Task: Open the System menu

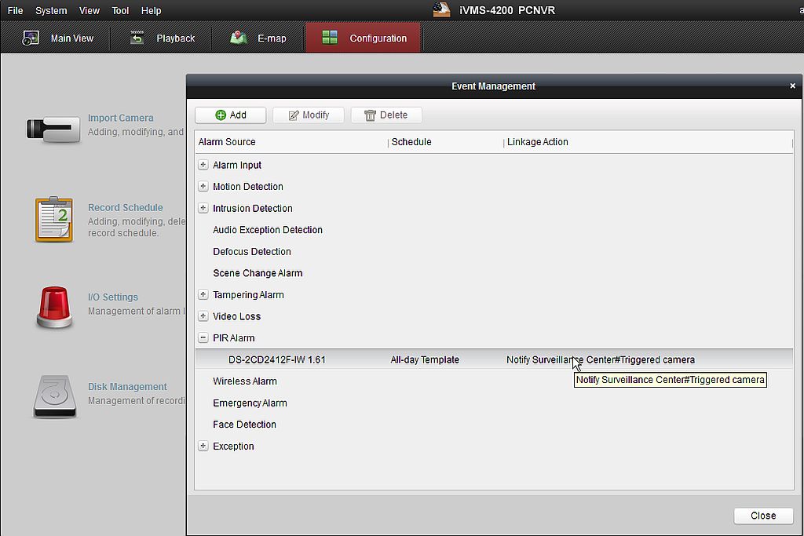Action: point(51,10)
